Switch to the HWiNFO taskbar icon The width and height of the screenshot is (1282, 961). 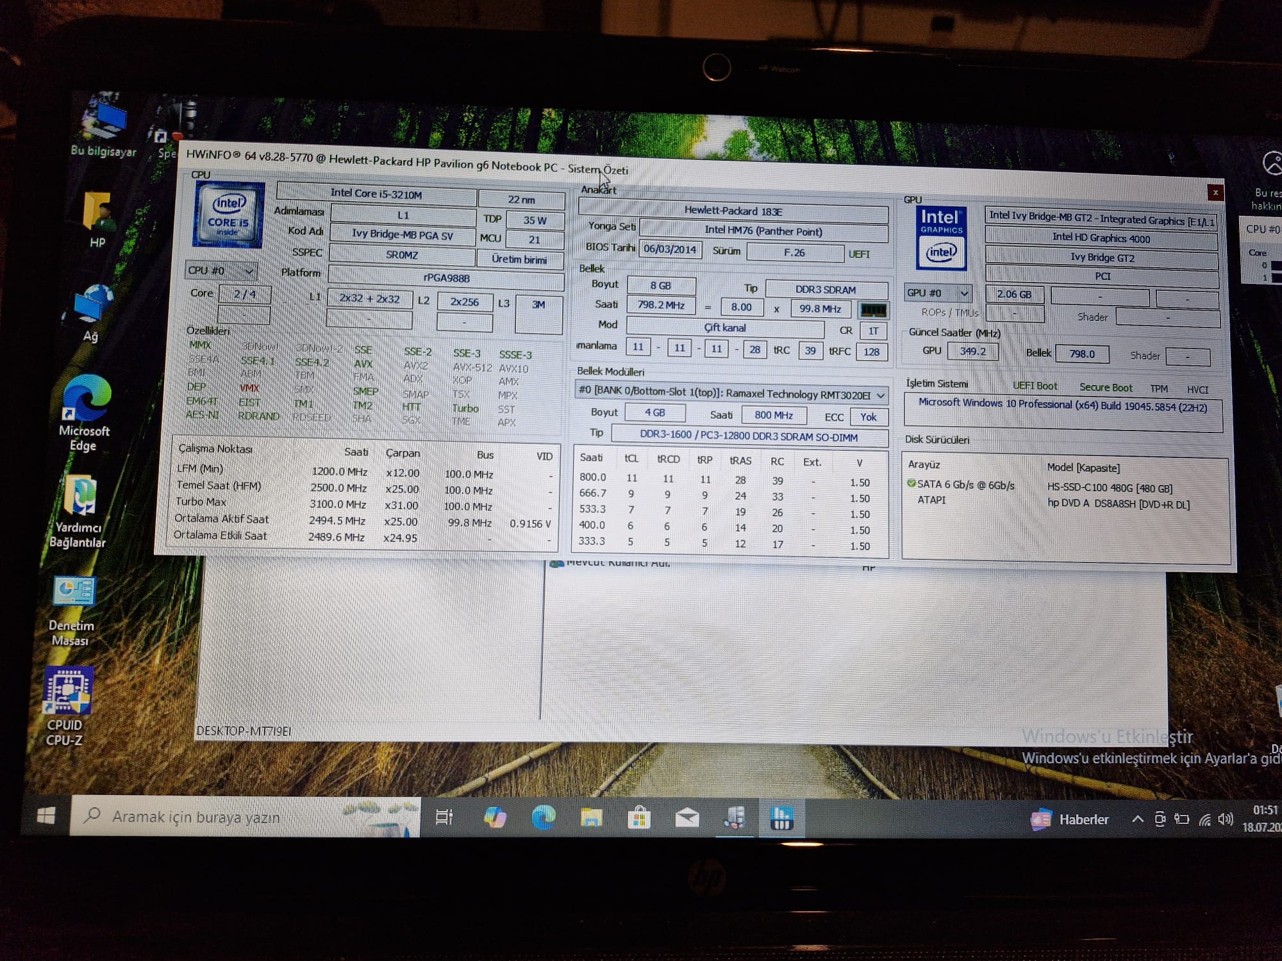click(781, 819)
